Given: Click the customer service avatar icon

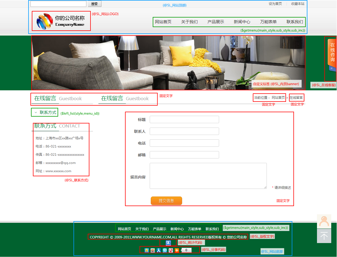Looking at the screenshot, I should pos(324,221).
